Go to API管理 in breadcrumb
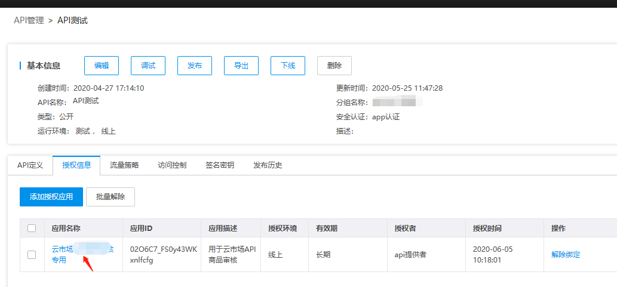This screenshot has height=287, width=617. pyautogui.click(x=29, y=20)
